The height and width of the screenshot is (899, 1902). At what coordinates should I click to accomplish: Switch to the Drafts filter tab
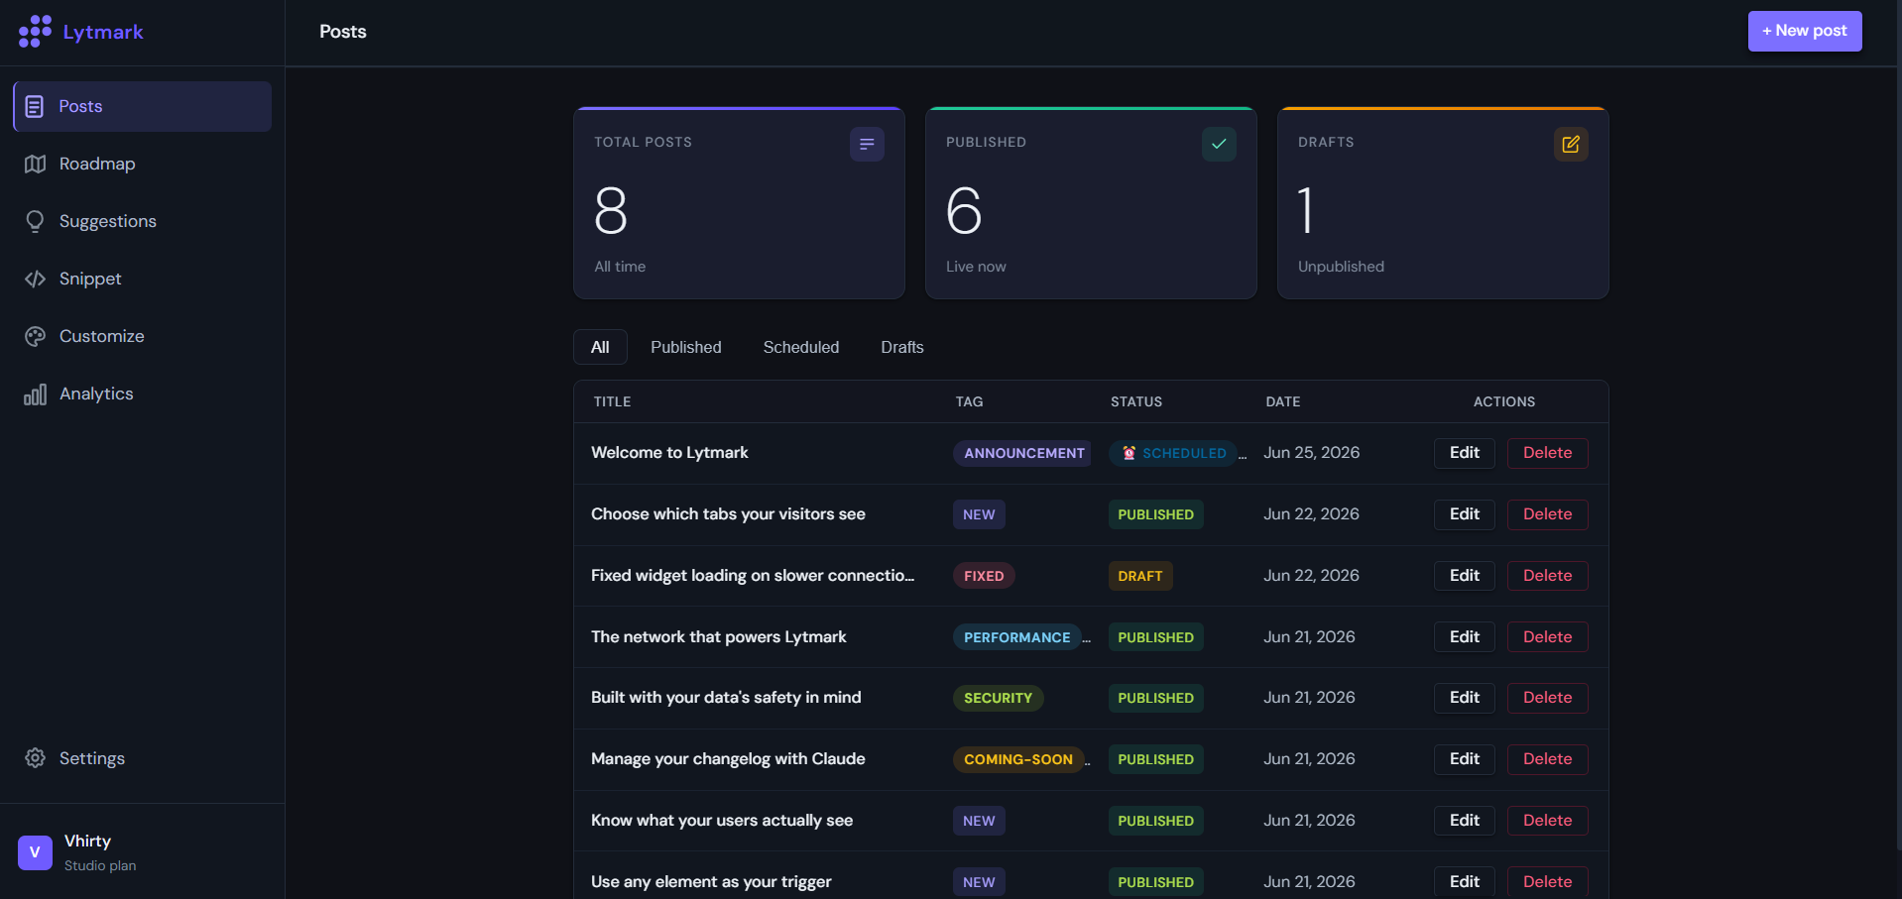(902, 347)
